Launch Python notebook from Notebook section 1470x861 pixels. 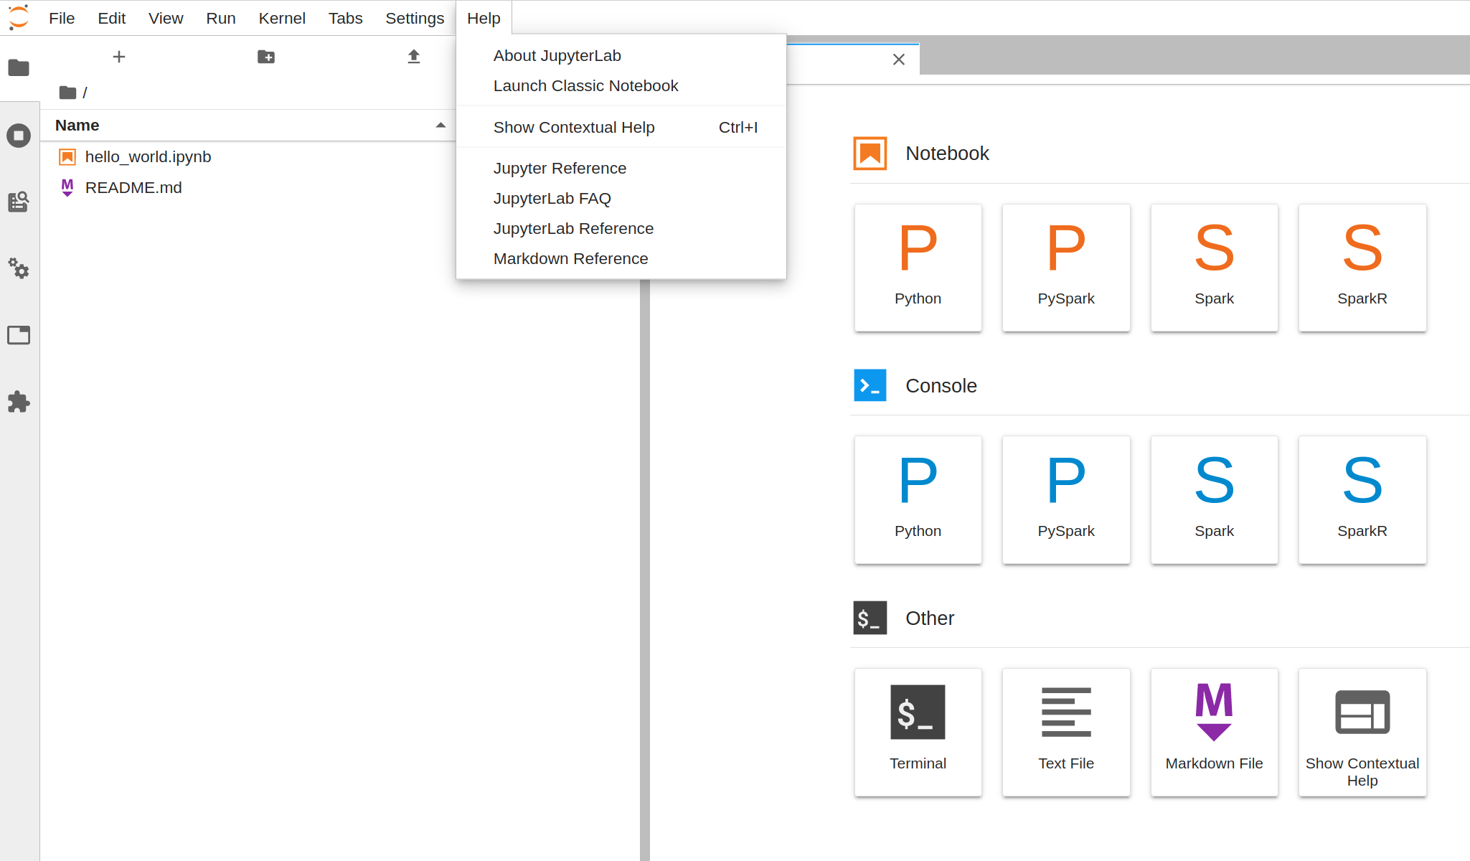(918, 268)
